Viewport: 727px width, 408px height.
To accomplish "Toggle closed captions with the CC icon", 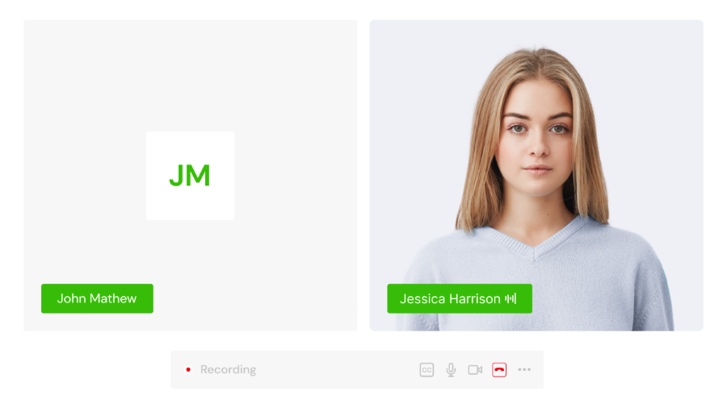I will coord(427,369).
